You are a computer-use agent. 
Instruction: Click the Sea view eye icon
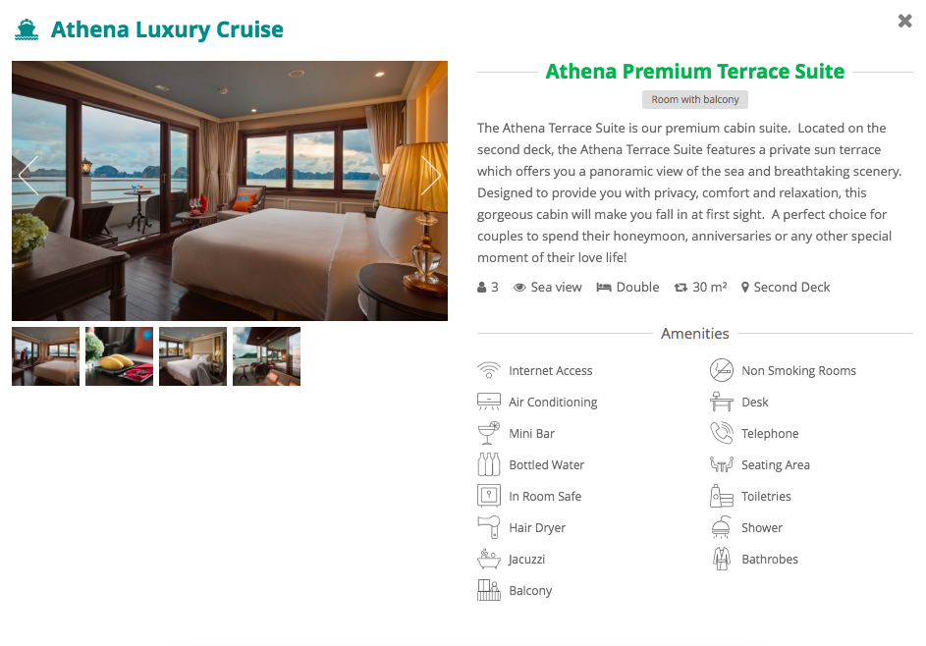point(519,288)
